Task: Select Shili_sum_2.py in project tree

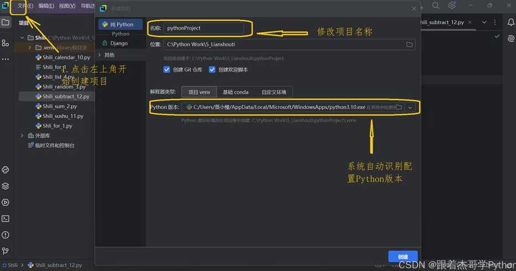Action: (56, 106)
